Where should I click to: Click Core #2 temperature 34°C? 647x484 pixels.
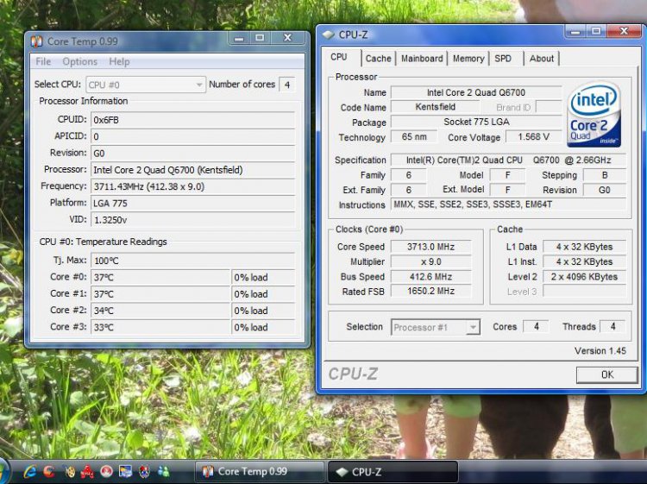[160, 311]
